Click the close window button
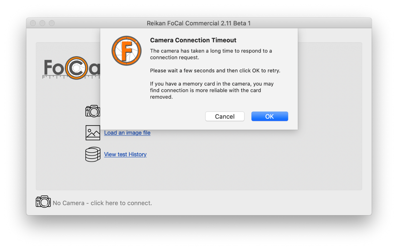Image resolution: width=398 pixels, height=250 pixels. click(x=33, y=23)
